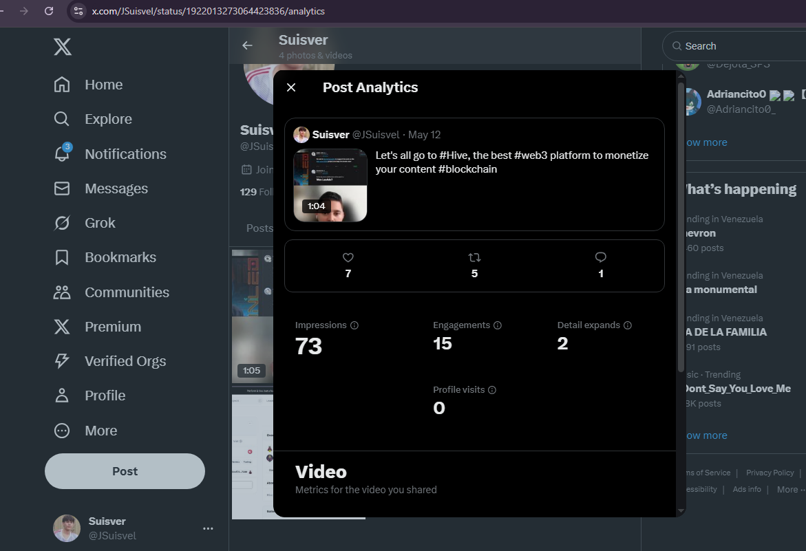Open the Privacy Policy link
The height and width of the screenshot is (551, 806).
pos(770,473)
